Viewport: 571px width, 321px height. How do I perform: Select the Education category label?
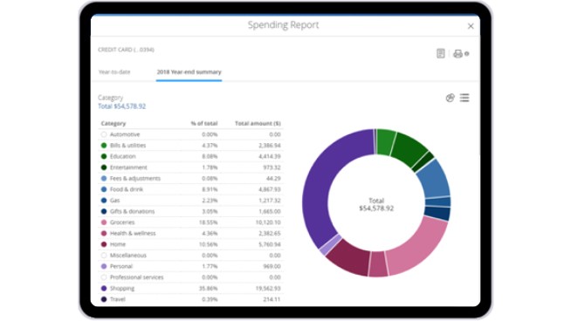123,156
